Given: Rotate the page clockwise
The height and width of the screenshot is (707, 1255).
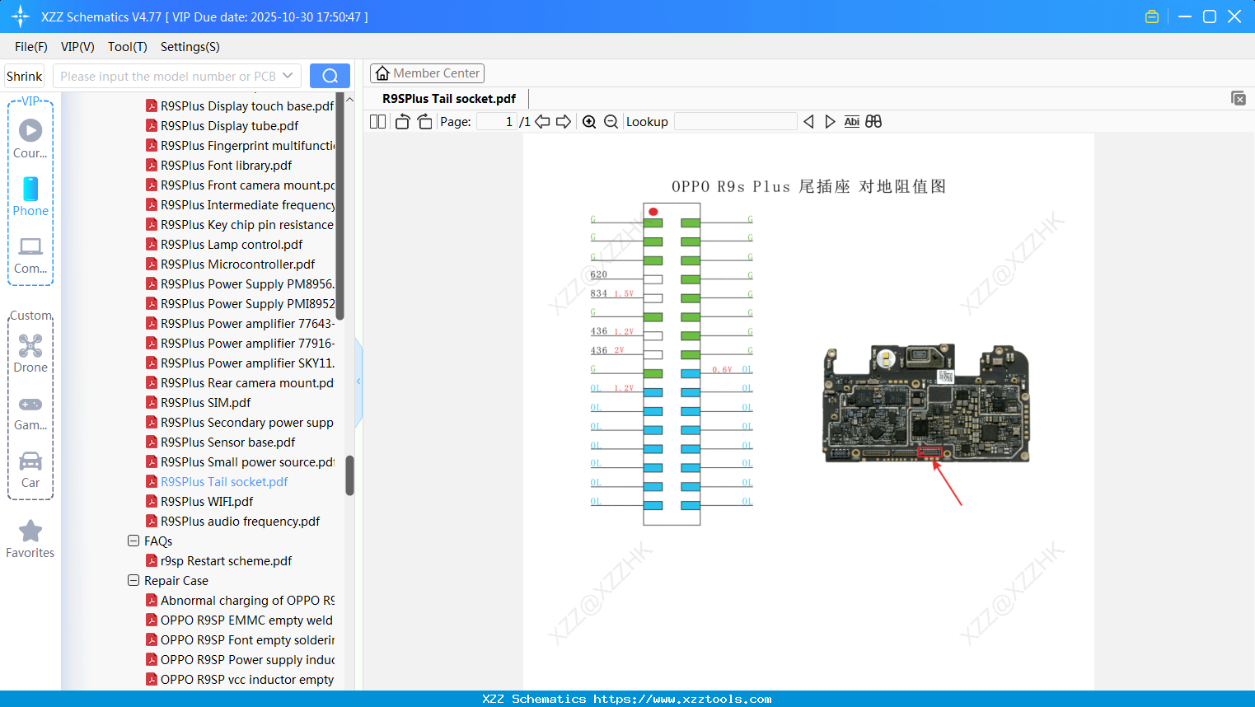Looking at the screenshot, I should click(x=424, y=122).
